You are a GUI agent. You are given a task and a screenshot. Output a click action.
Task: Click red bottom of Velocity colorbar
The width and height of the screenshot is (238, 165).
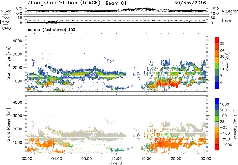[217, 147]
